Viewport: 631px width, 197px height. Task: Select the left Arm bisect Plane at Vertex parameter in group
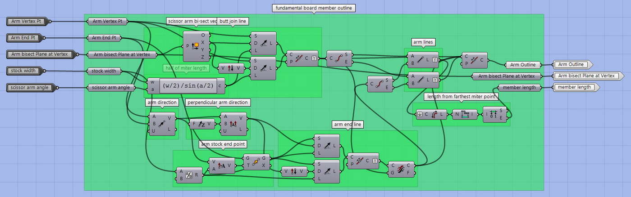(x=122, y=54)
